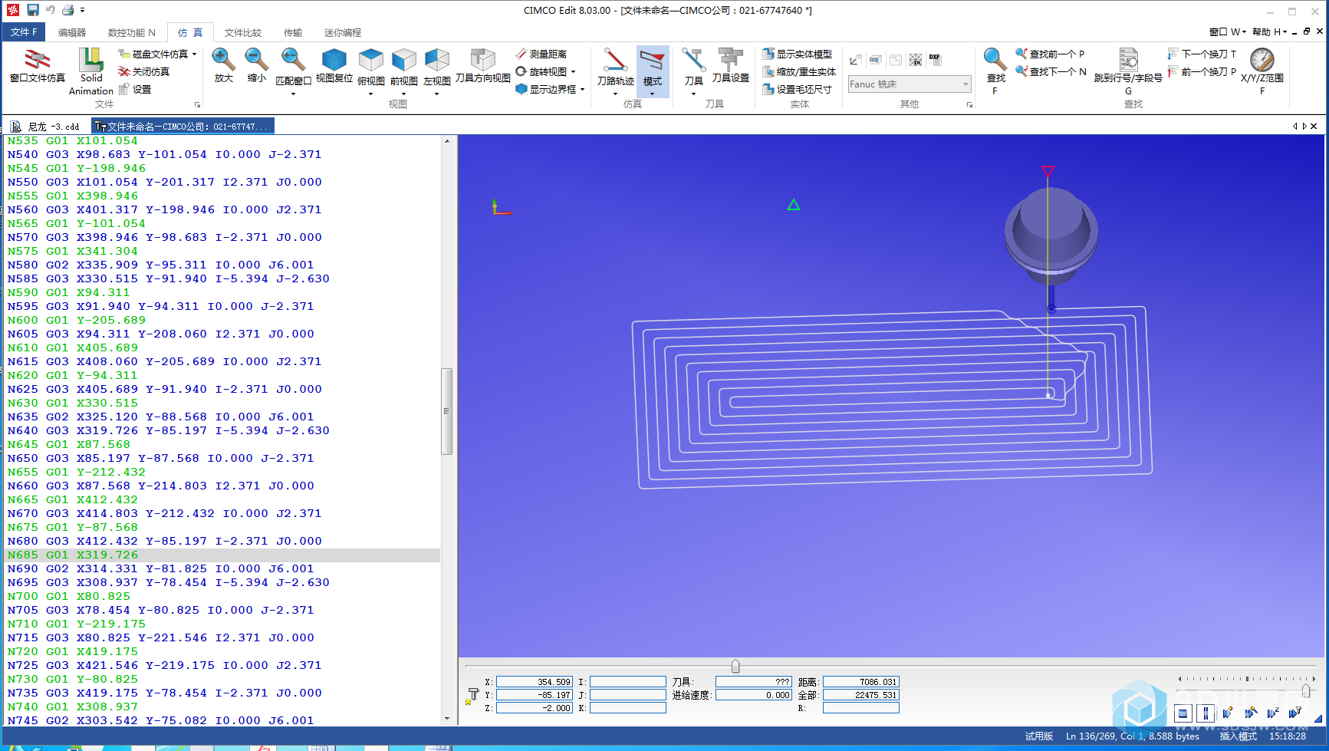This screenshot has width=1329, height=751.
Task: Print using the printer icon
Action: click(x=67, y=10)
